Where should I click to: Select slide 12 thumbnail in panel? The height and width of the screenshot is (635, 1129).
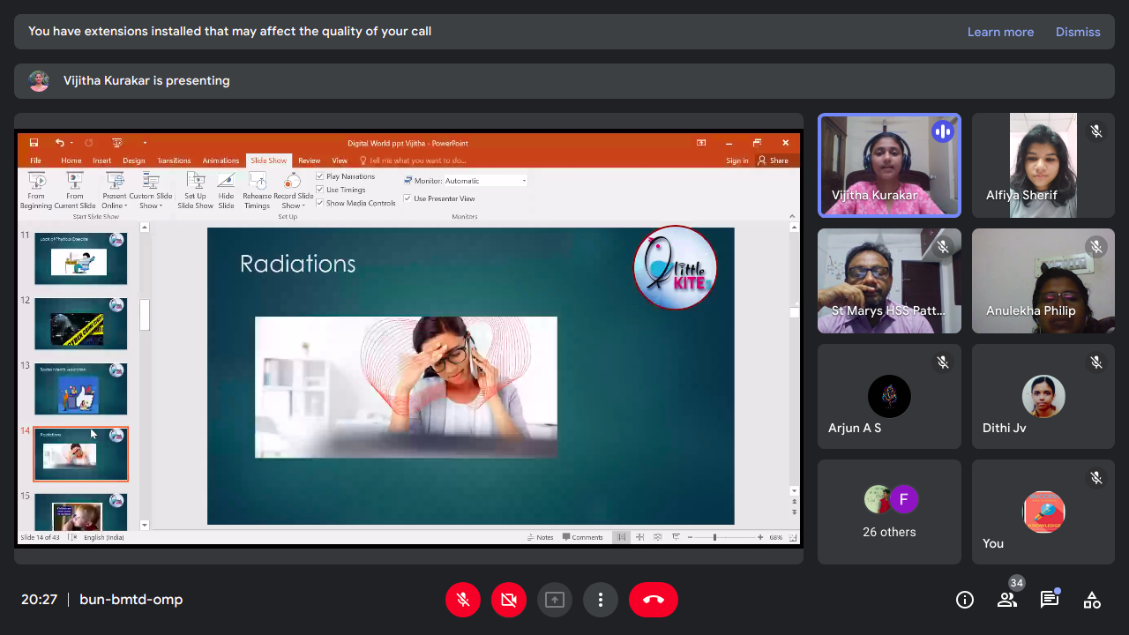click(x=80, y=324)
